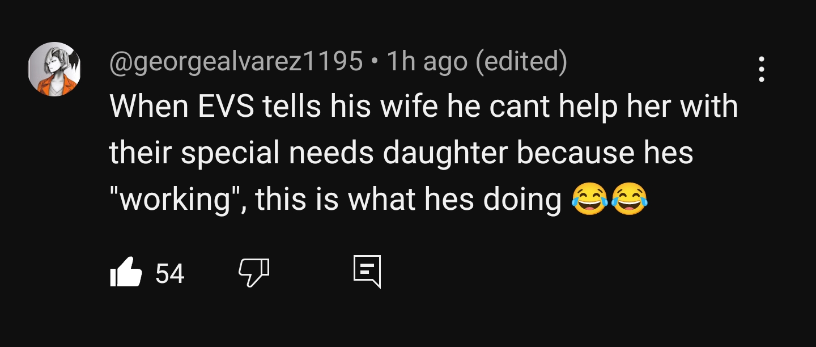This screenshot has height=347, width=816.
Task: Dislike the comment with thumbs-down icon
Action: (x=253, y=273)
